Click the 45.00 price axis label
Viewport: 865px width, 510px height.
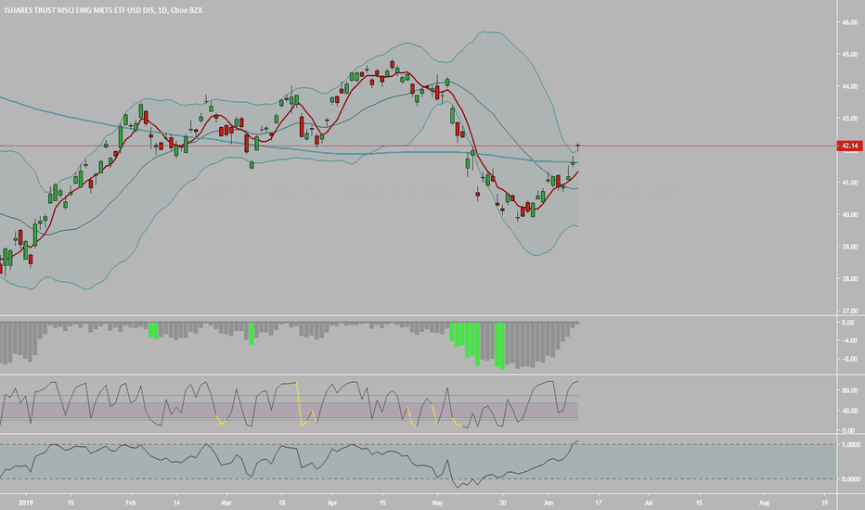coord(850,54)
